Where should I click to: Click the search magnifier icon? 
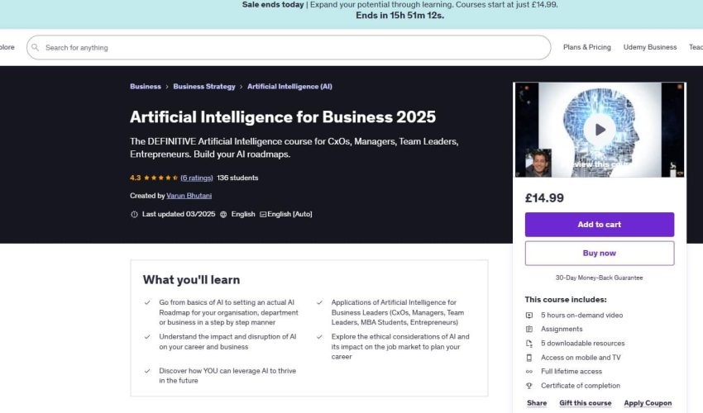click(36, 48)
